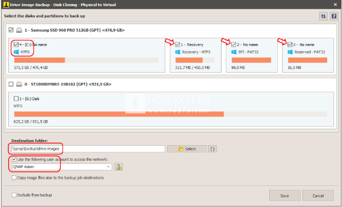The image size is (342, 207).
Task: Click the ST1000DM003 drive icon
Action: pyautogui.click(x=19, y=84)
